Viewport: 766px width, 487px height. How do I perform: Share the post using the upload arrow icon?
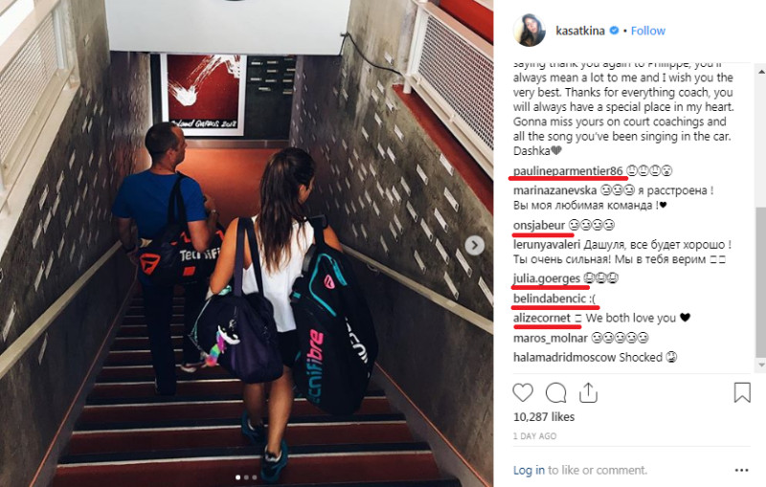pos(588,393)
